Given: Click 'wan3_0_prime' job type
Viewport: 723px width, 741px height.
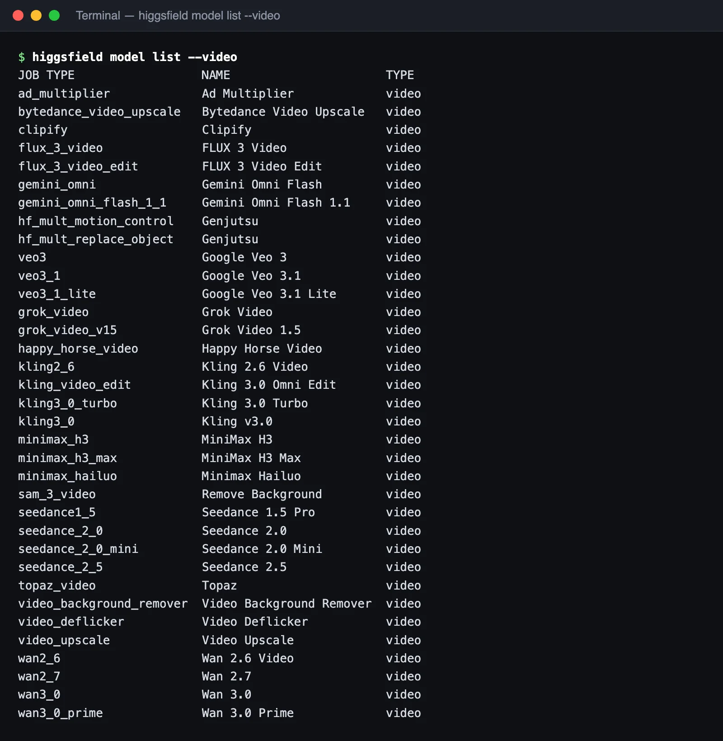Looking at the screenshot, I should [61, 713].
